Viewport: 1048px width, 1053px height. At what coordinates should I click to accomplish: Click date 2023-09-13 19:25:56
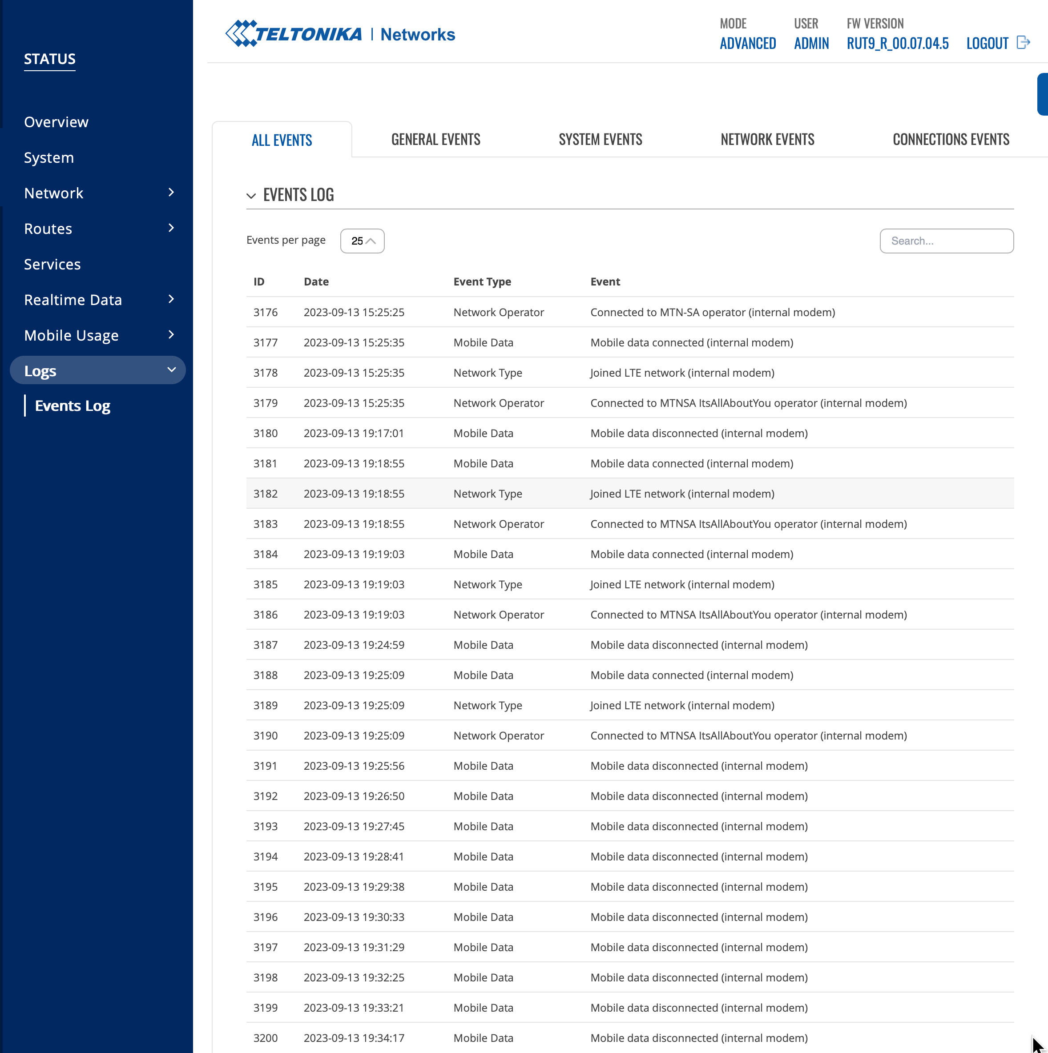354,766
